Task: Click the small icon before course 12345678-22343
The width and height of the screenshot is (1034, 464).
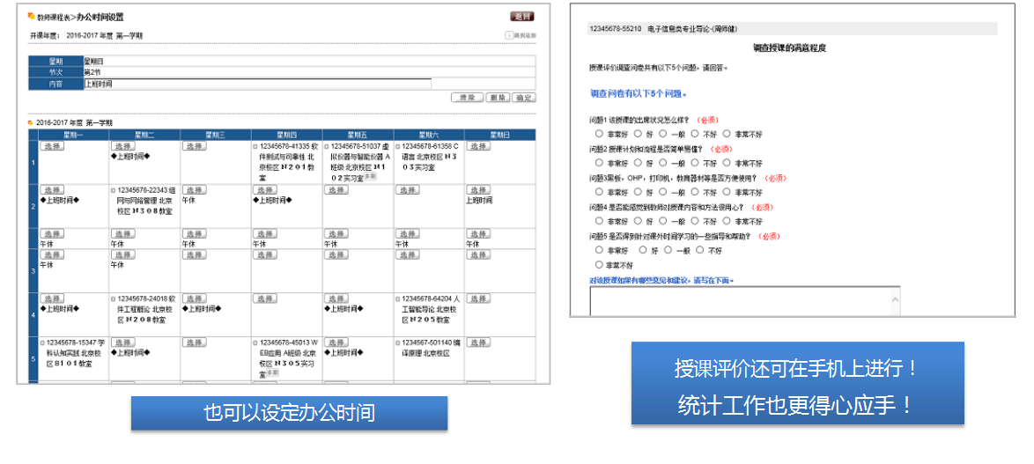Action: pyautogui.click(x=113, y=190)
